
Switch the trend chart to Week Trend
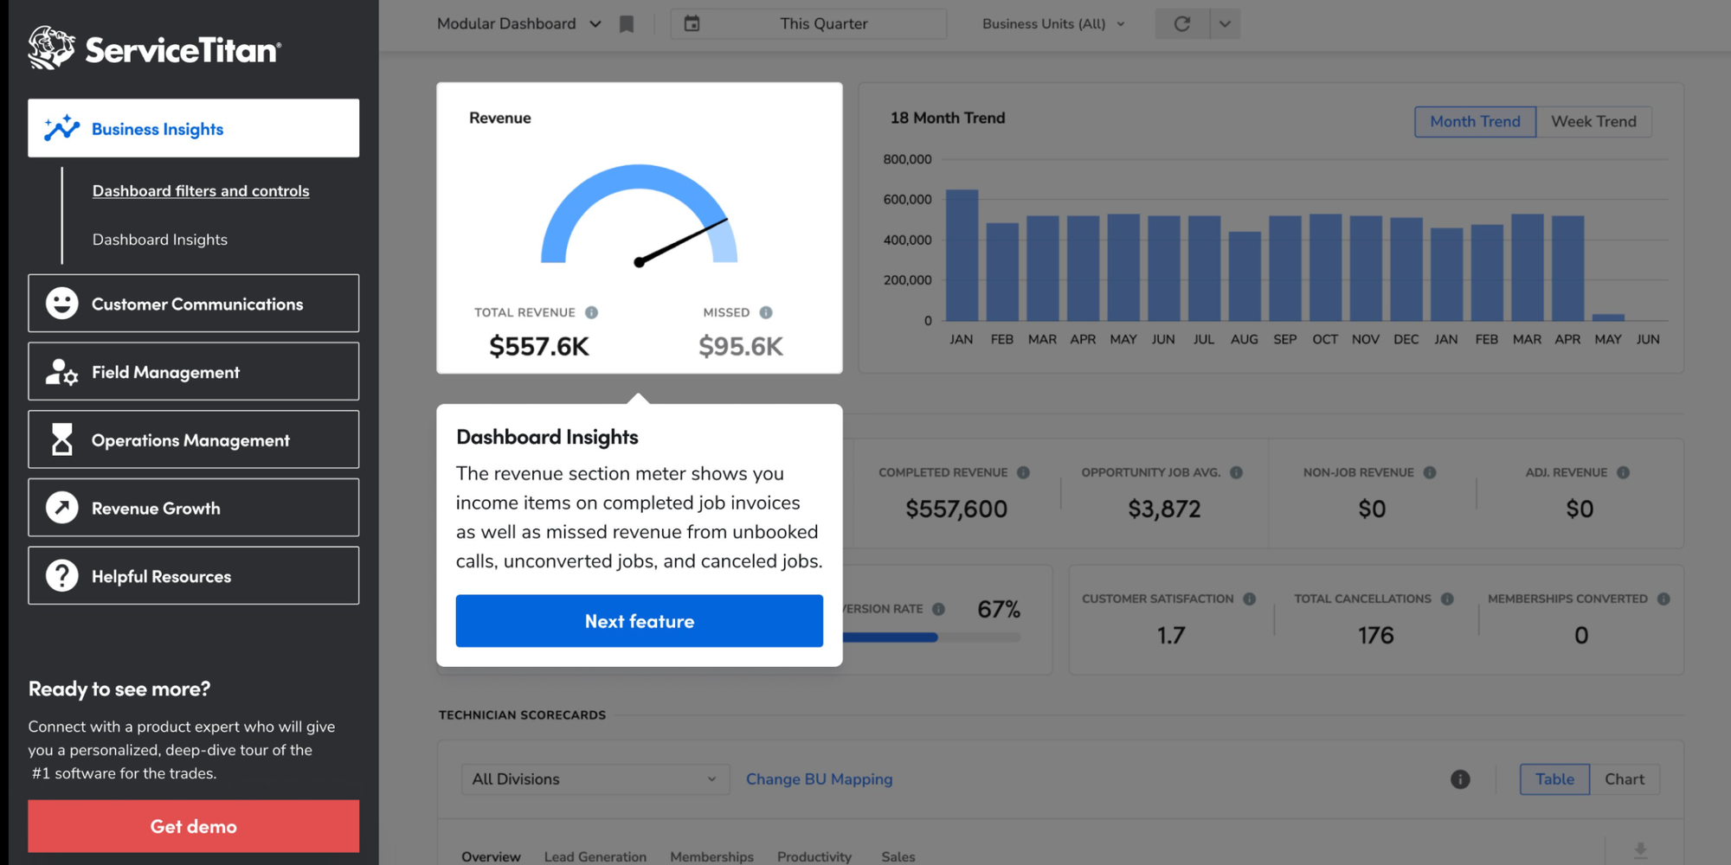point(1593,122)
